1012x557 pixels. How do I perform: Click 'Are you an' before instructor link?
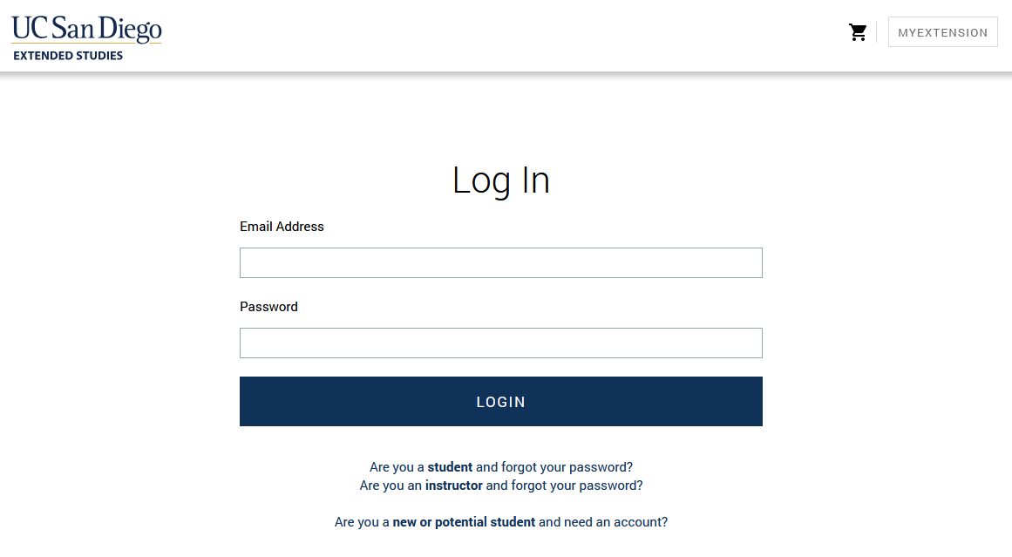coord(391,486)
